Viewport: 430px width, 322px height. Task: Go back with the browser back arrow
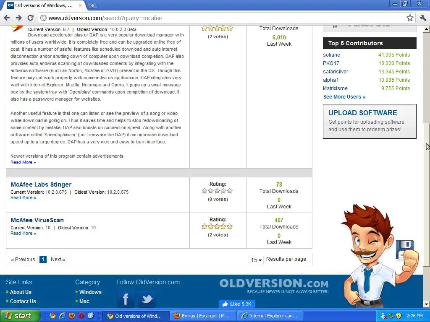click(7, 18)
